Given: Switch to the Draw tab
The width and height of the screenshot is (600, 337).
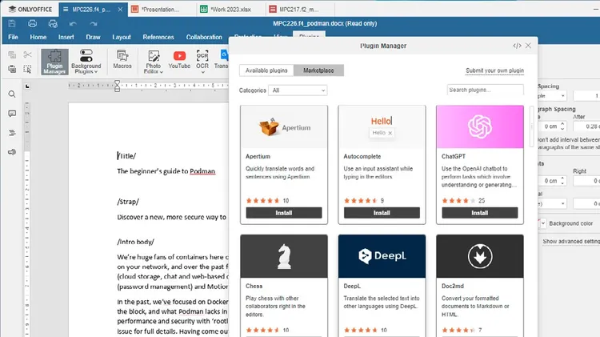Looking at the screenshot, I should (x=93, y=37).
